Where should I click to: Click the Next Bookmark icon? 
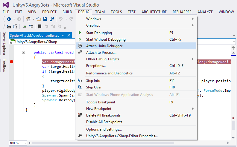[53, 27]
